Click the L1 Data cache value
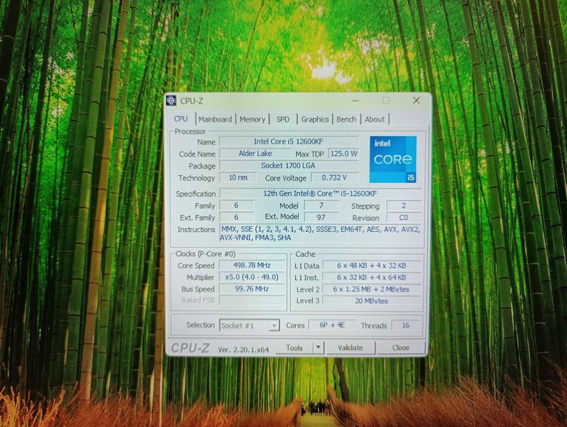 pos(372,265)
